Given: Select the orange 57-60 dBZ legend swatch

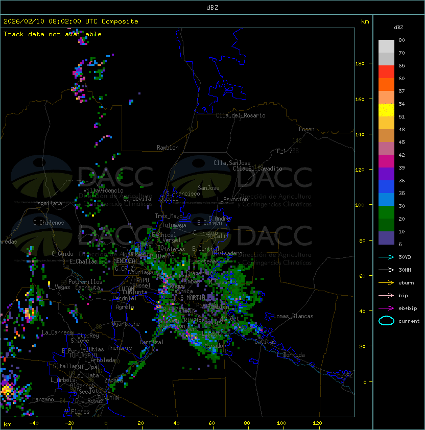Looking at the screenshot, I should point(386,85).
